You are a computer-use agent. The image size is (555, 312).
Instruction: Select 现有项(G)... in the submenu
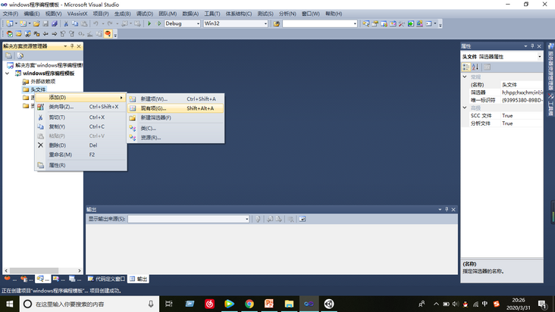(176, 108)
